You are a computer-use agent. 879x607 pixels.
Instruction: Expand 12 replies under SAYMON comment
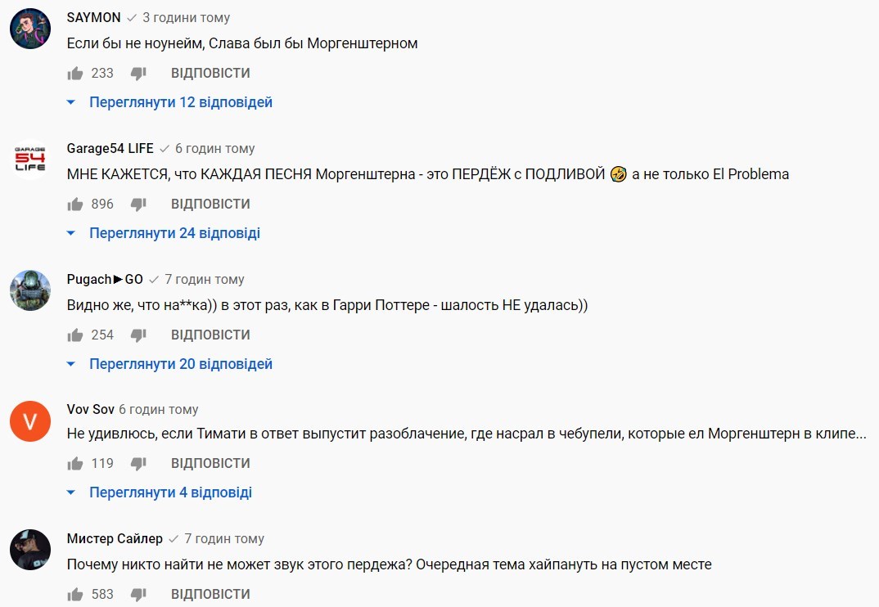pos(180,102)
